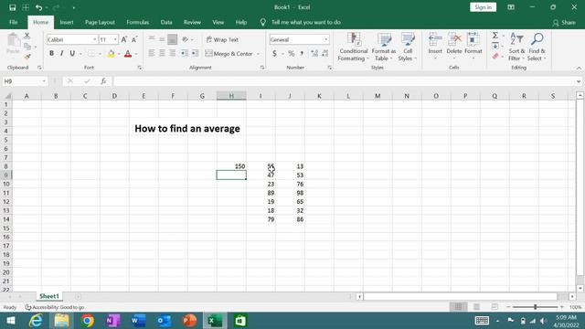Click the Undo arrow icon
Screen dimensions: 585x329
coord(38,7)
